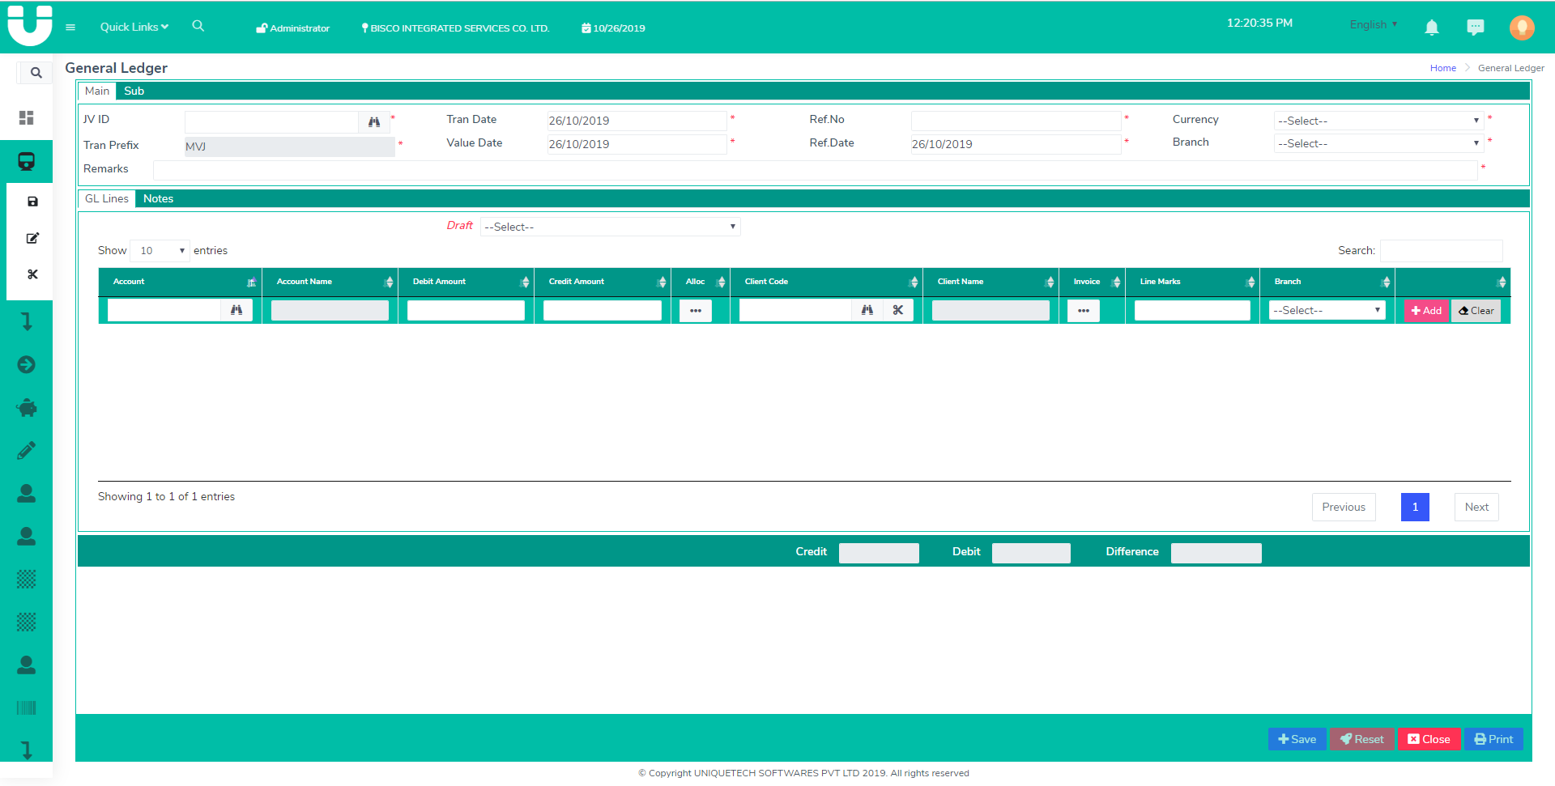Click the dashboard grid icon in sidebar

pos(27,118)
